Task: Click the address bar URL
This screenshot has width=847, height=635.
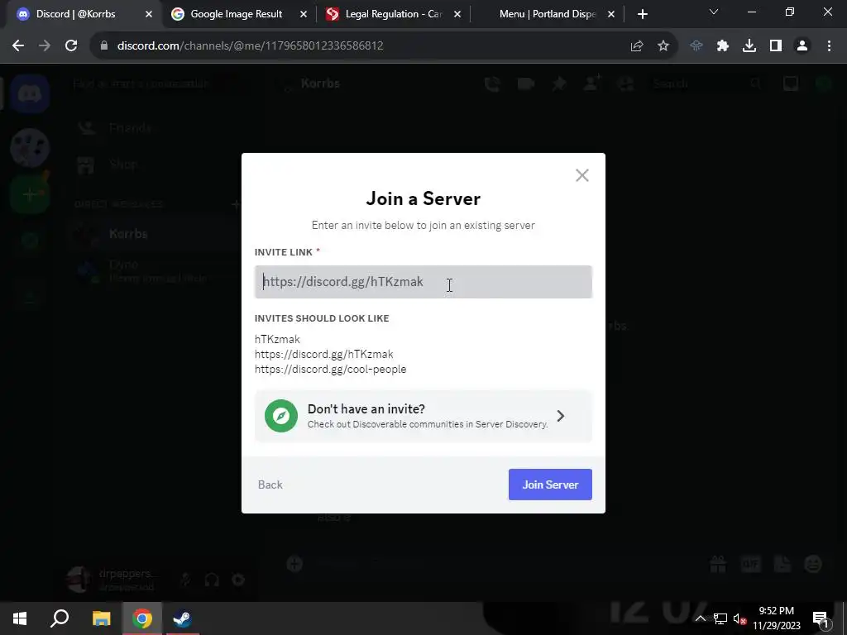Action: click(250, 45)
